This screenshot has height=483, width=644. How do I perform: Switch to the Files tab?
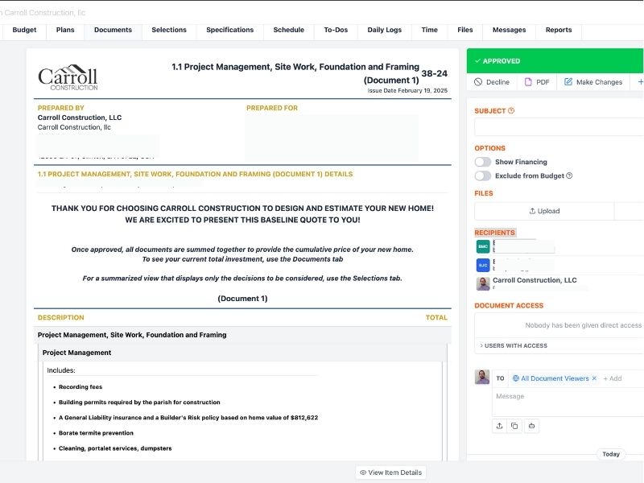(465, 30)
